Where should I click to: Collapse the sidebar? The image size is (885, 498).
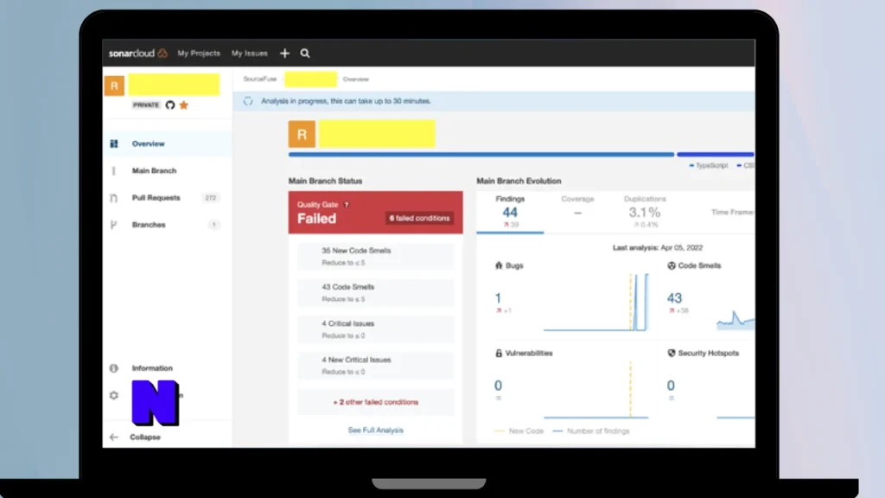145,437
